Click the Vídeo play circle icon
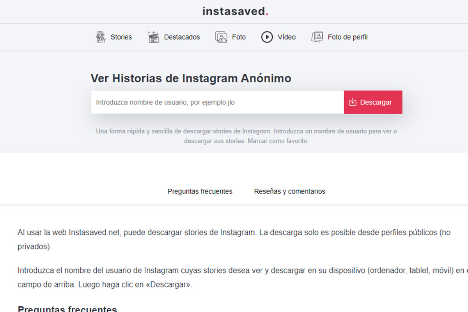The image size is (468, 312). point(267,37)
